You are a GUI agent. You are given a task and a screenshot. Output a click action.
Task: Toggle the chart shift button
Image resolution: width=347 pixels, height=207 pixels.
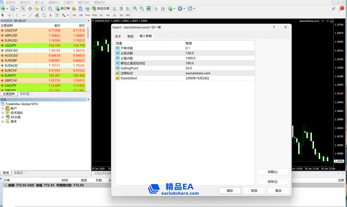point(163,8)
